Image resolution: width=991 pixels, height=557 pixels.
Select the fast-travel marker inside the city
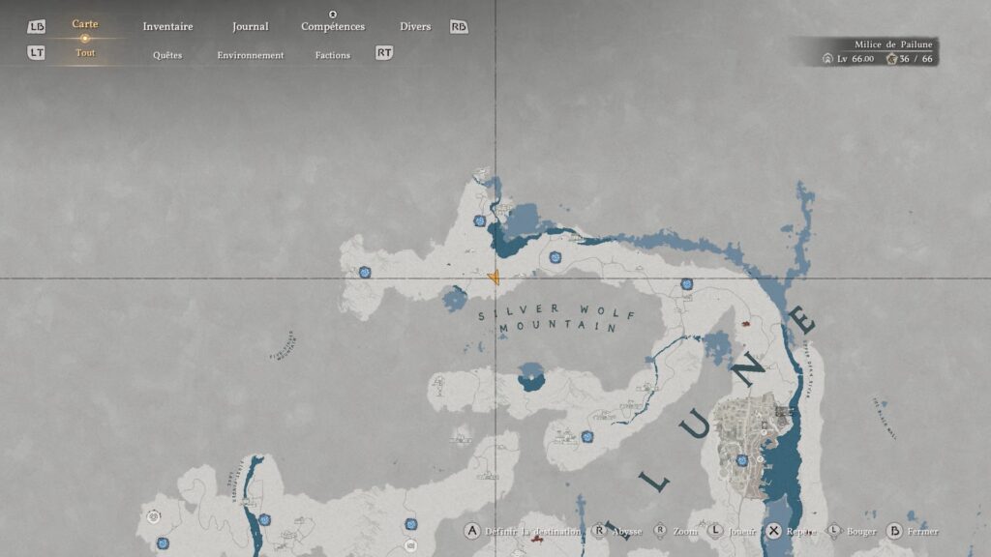[x=742, y=460]
